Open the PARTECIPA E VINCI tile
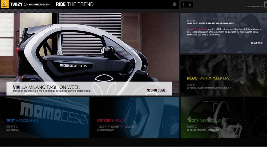This screenshot has height=147, width=267. [x=135, y=117]
